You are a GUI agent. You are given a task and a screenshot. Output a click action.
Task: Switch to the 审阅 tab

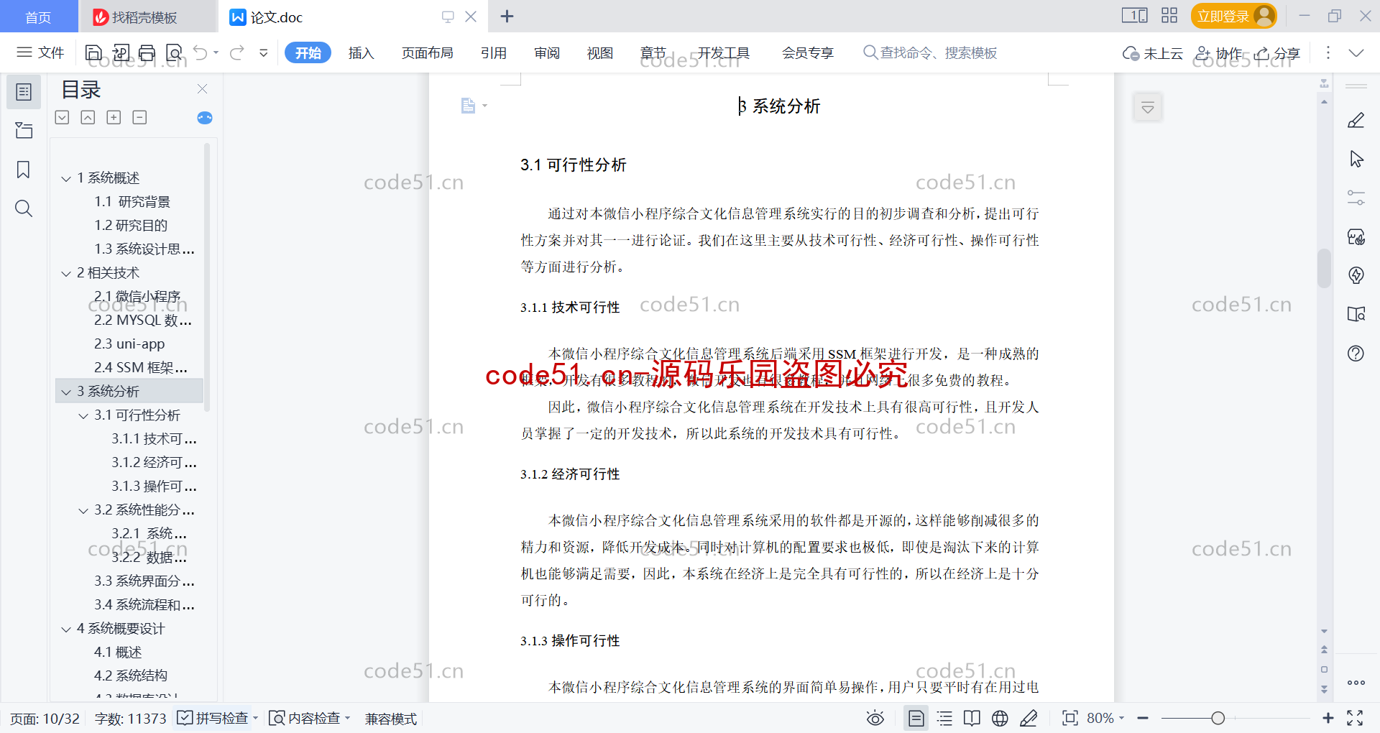[547, 52]
